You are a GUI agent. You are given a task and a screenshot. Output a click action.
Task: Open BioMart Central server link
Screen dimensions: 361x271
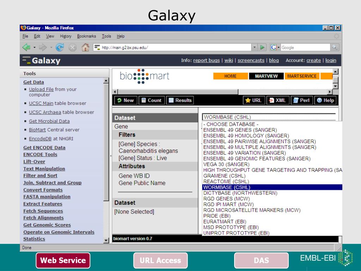(x=37, y=130)
